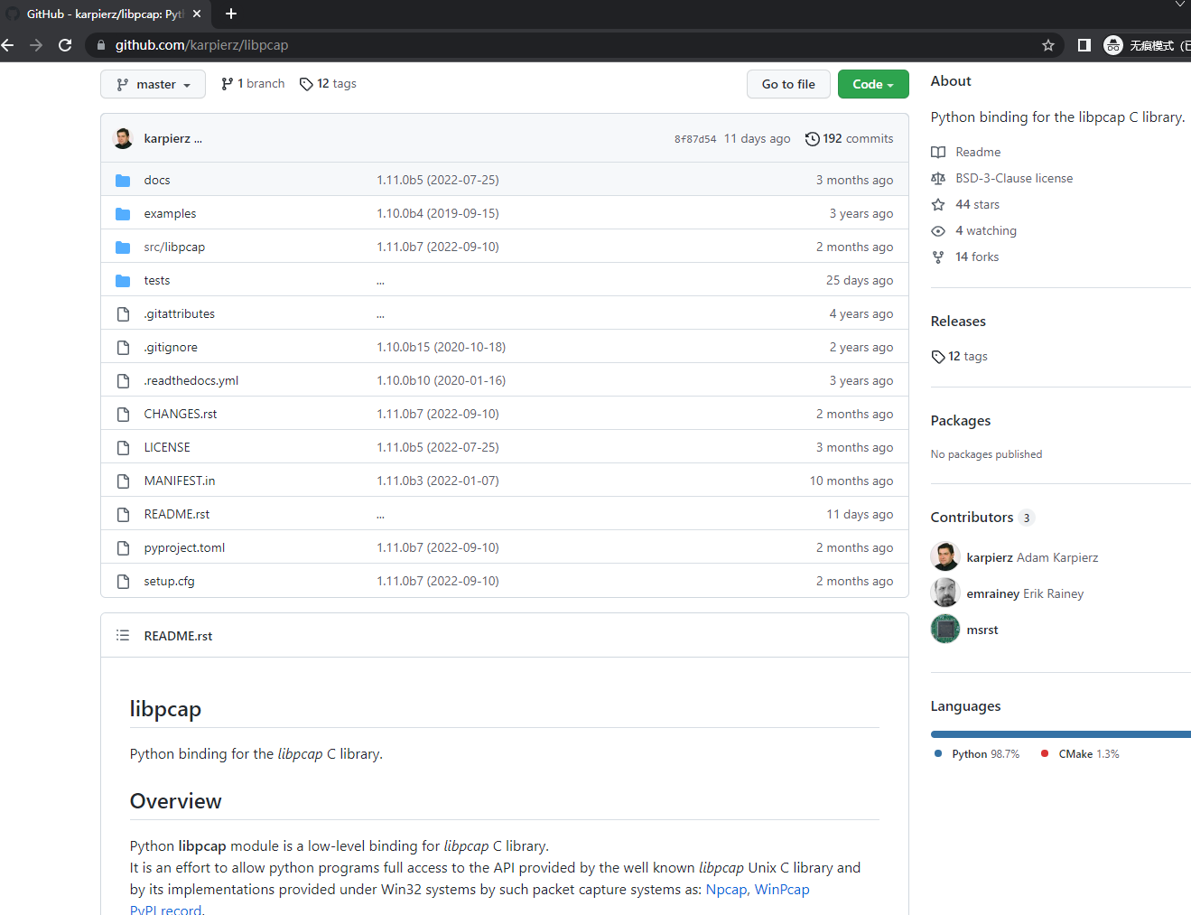Click the eye icon next to 4 watching
The width and height of the screenshot is (1191, 915).
point(937,230)
